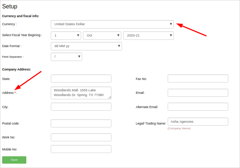
Task: Open the fiscal month dropdown showing Oct
Action: pyautogui.click(x=102, y=35)
